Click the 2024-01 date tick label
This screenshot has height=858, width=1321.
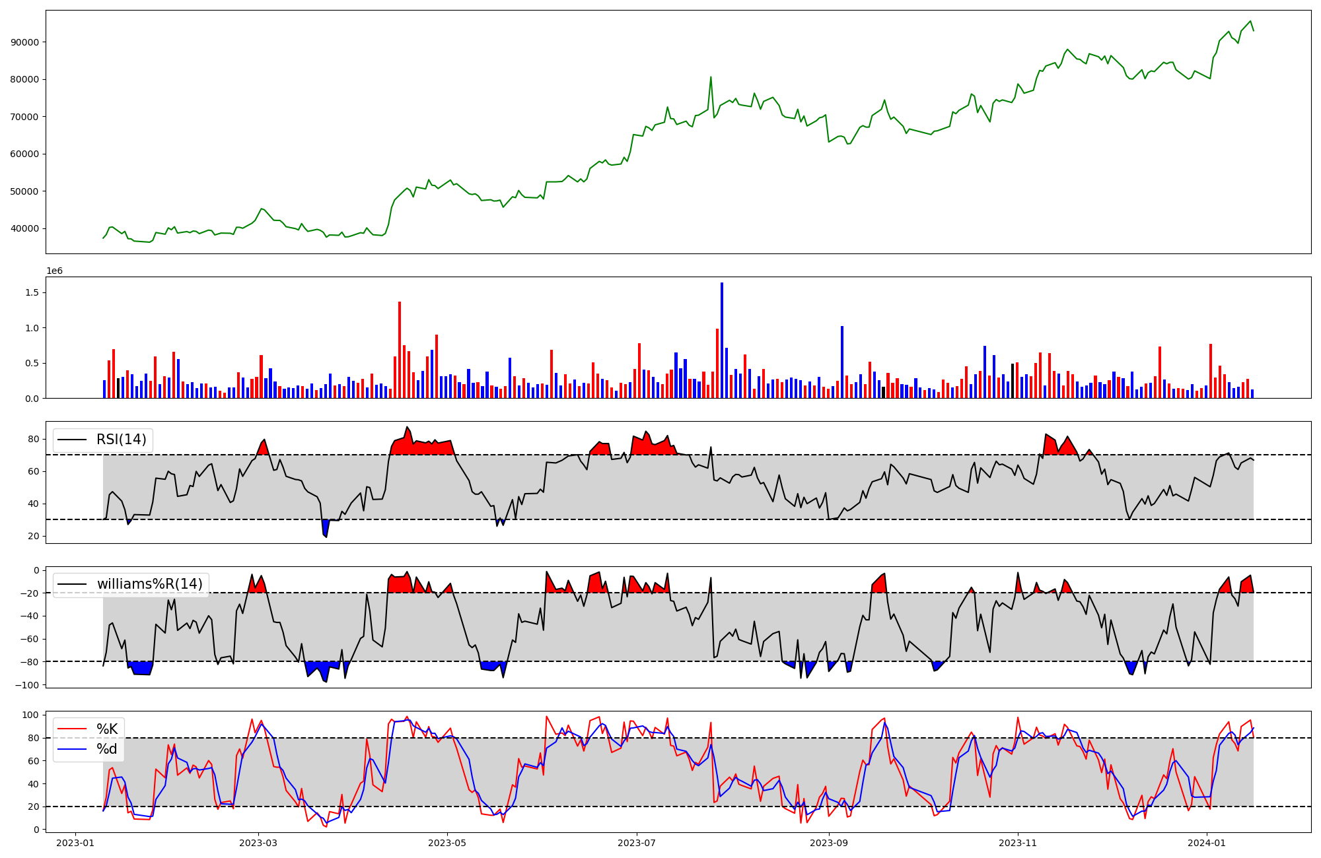point(1207,843)
